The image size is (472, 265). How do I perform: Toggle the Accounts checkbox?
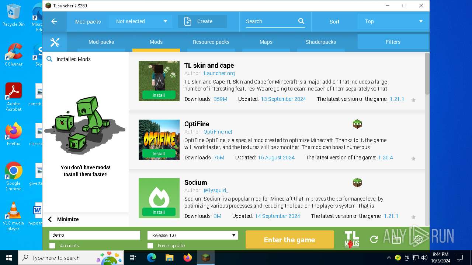tap(52, 245)
